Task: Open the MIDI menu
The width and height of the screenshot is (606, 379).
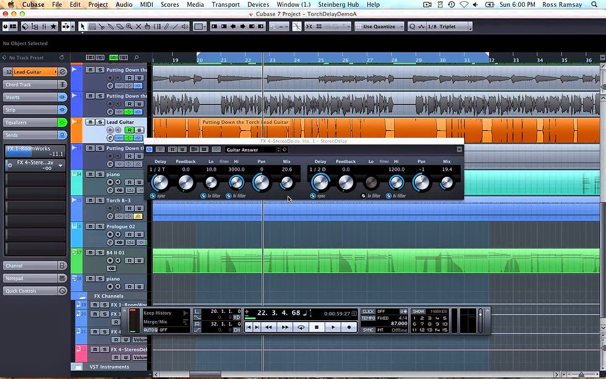Action: click(x=147, y=4)
